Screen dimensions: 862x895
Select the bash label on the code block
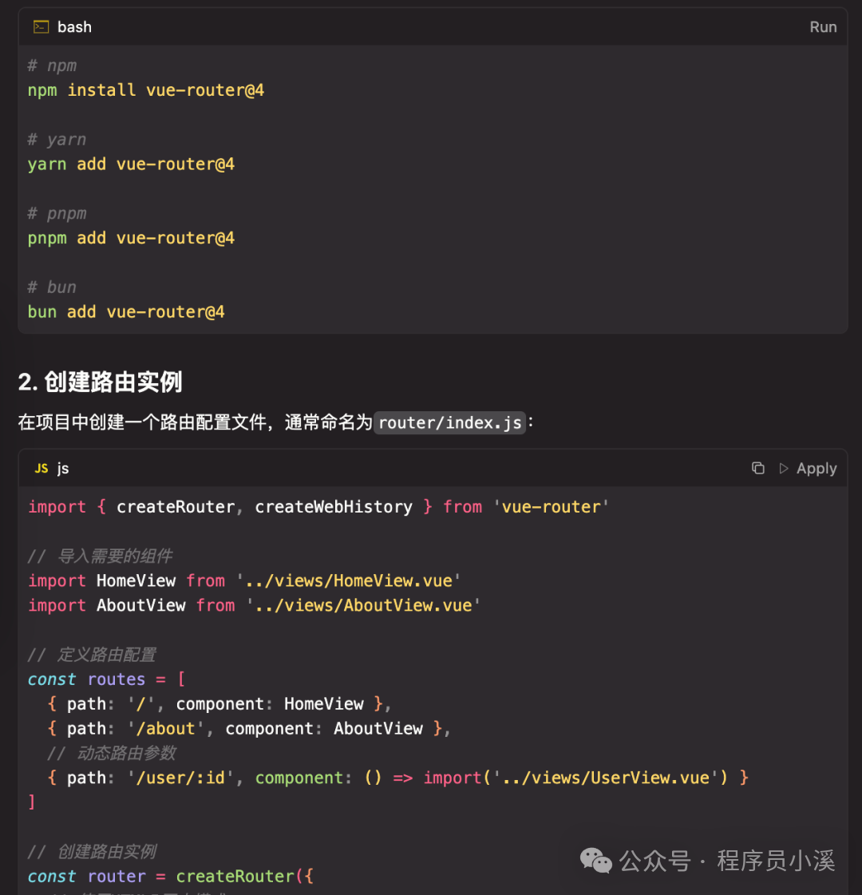click(x=74, y=26)
